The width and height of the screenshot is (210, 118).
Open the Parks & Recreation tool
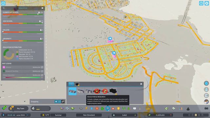[x=129, y=108]
